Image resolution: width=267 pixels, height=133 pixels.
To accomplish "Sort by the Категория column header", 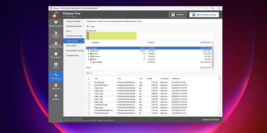I will [x=165, y=79].
